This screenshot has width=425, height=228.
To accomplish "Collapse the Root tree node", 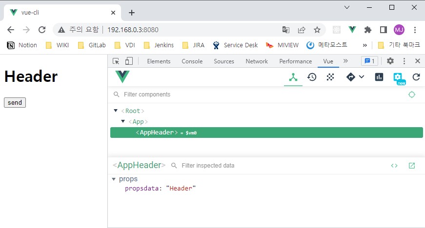I will click(x=116, y=111).
